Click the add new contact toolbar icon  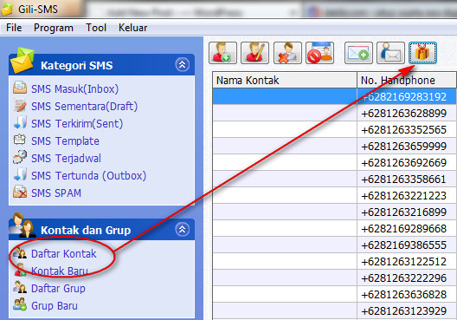(222, 53)
